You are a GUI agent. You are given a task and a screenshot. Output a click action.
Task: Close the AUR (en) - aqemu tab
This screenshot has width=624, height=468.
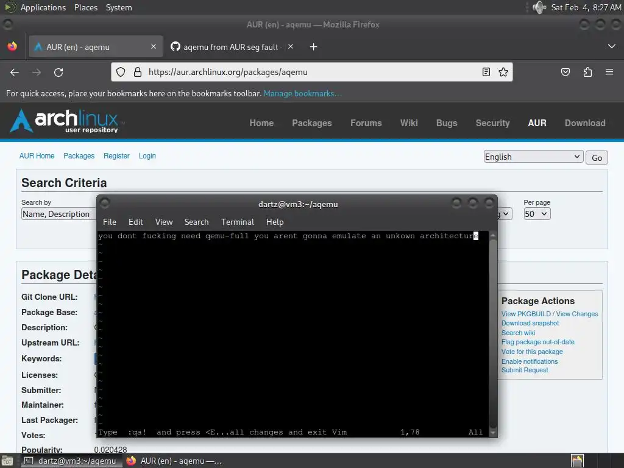tap(154, 46)
